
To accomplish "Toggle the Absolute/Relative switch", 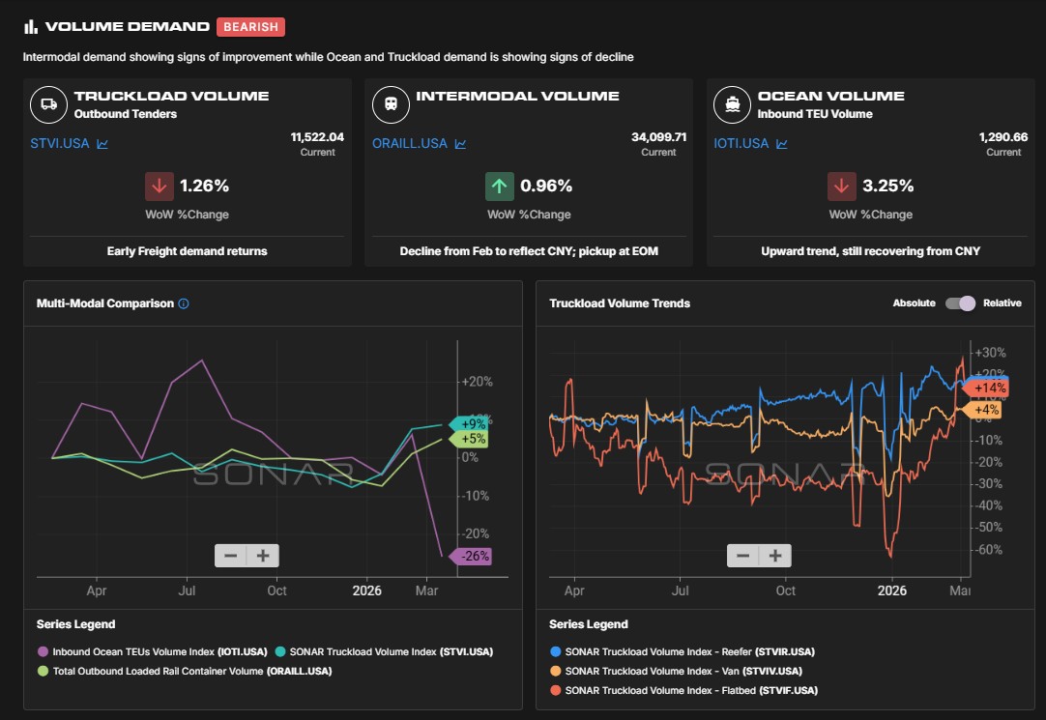I will pos(960,303).
